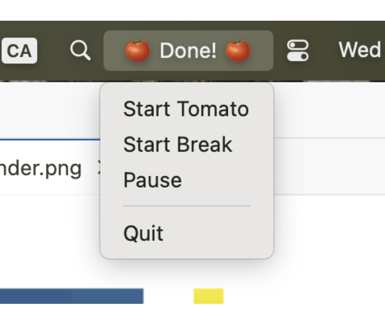Click the toolbar area above nder.png tab
This screenshot has width=385, height=325.
(x=50, y=111)
